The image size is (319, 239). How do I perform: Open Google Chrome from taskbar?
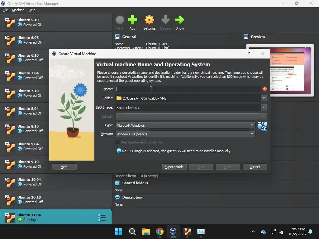point(160,232)
